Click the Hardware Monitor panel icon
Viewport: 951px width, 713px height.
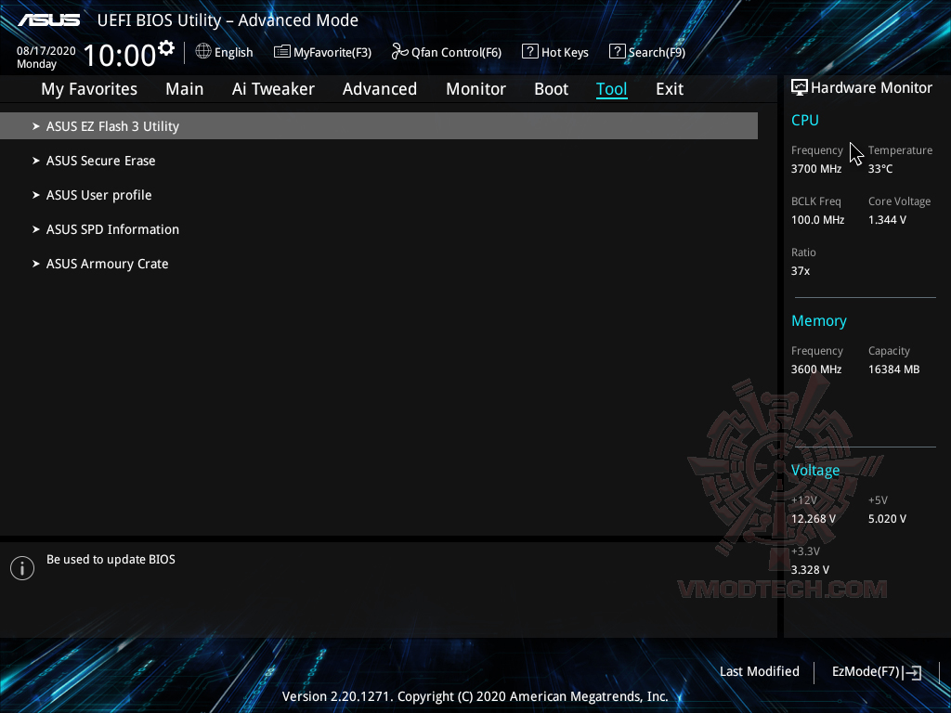pyautogui.click(x=799, y=87)
